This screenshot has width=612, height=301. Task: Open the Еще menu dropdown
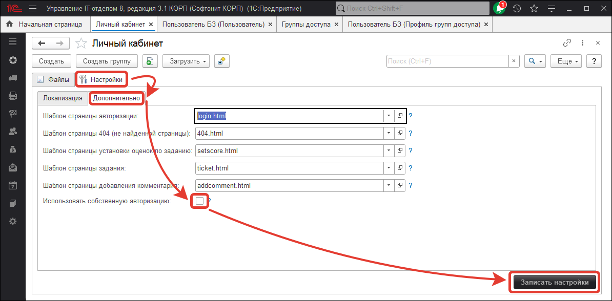coord(566,61)
